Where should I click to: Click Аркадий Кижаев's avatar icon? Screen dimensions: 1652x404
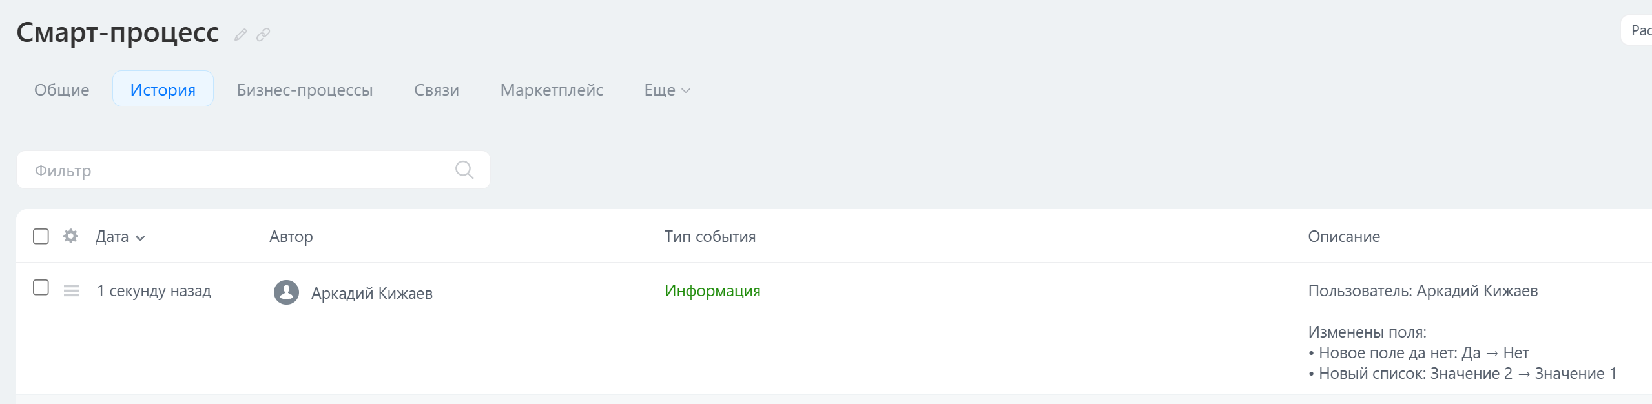tap(286, 292)
